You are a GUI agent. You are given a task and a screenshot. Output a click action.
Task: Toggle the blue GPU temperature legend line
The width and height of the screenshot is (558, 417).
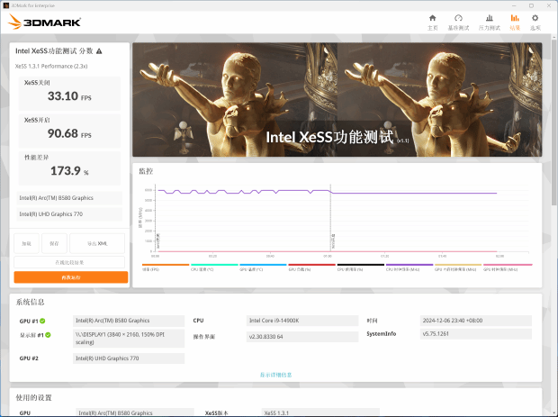(263, 265)
